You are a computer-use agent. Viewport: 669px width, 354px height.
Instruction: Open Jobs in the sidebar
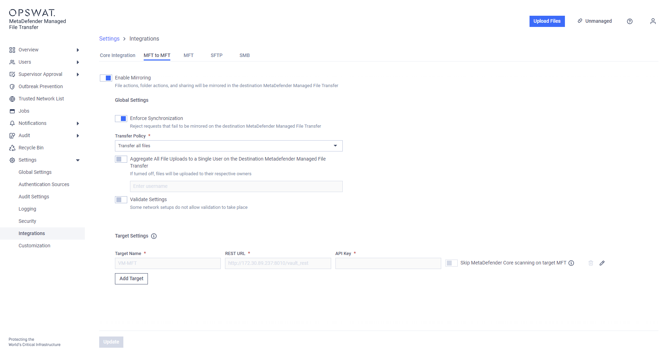coord(24,111)
